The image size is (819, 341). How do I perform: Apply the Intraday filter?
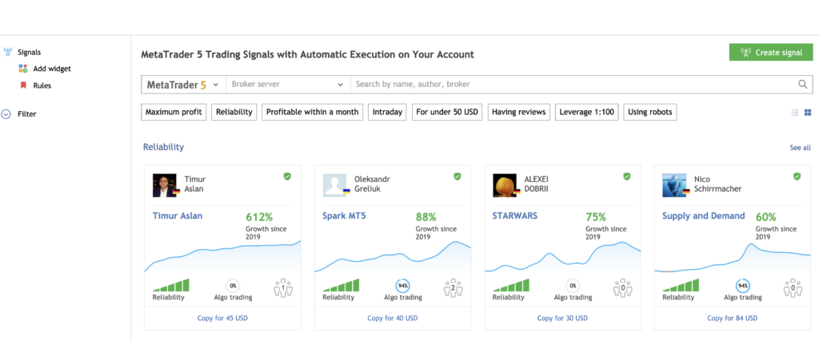pyautogui.click(x=387, y=112)
